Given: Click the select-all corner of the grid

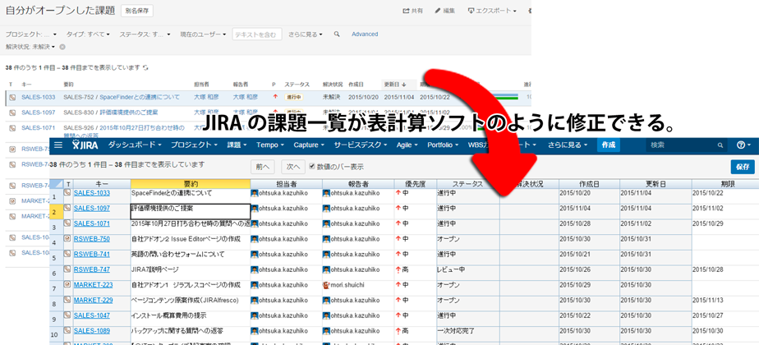Looking at the screenshot, I should pos(57,184).
